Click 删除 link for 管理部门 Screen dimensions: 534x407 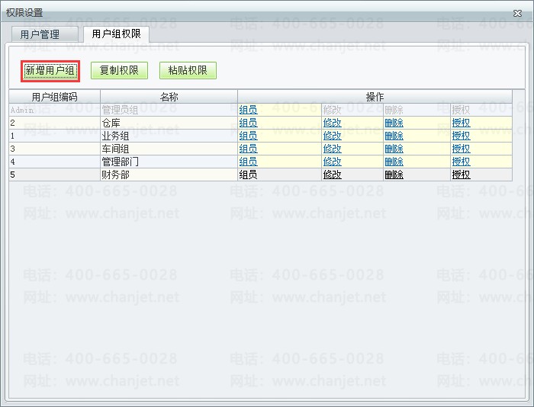394,162
